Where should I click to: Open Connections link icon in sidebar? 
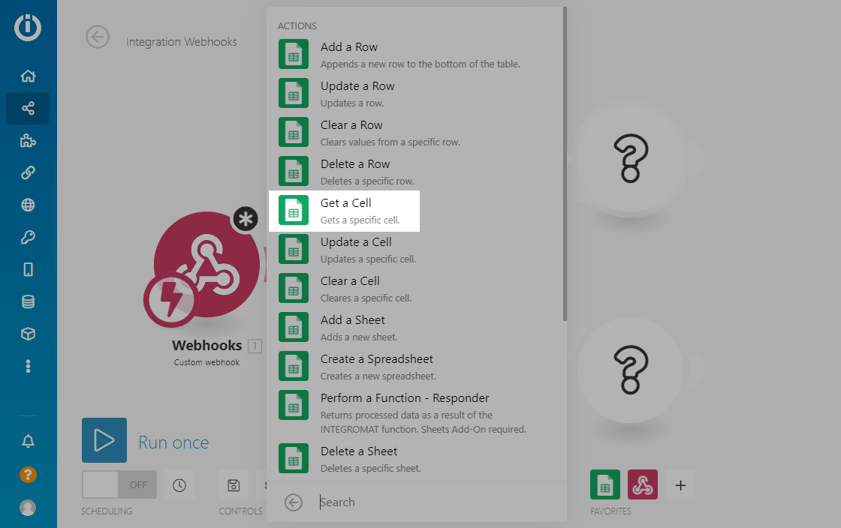click(28, 173)
